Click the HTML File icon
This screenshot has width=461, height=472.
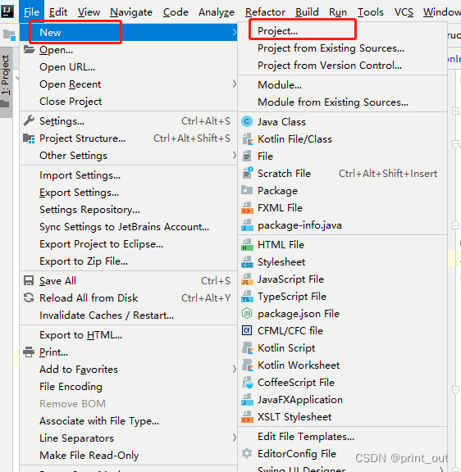click(x=247, y=245)
